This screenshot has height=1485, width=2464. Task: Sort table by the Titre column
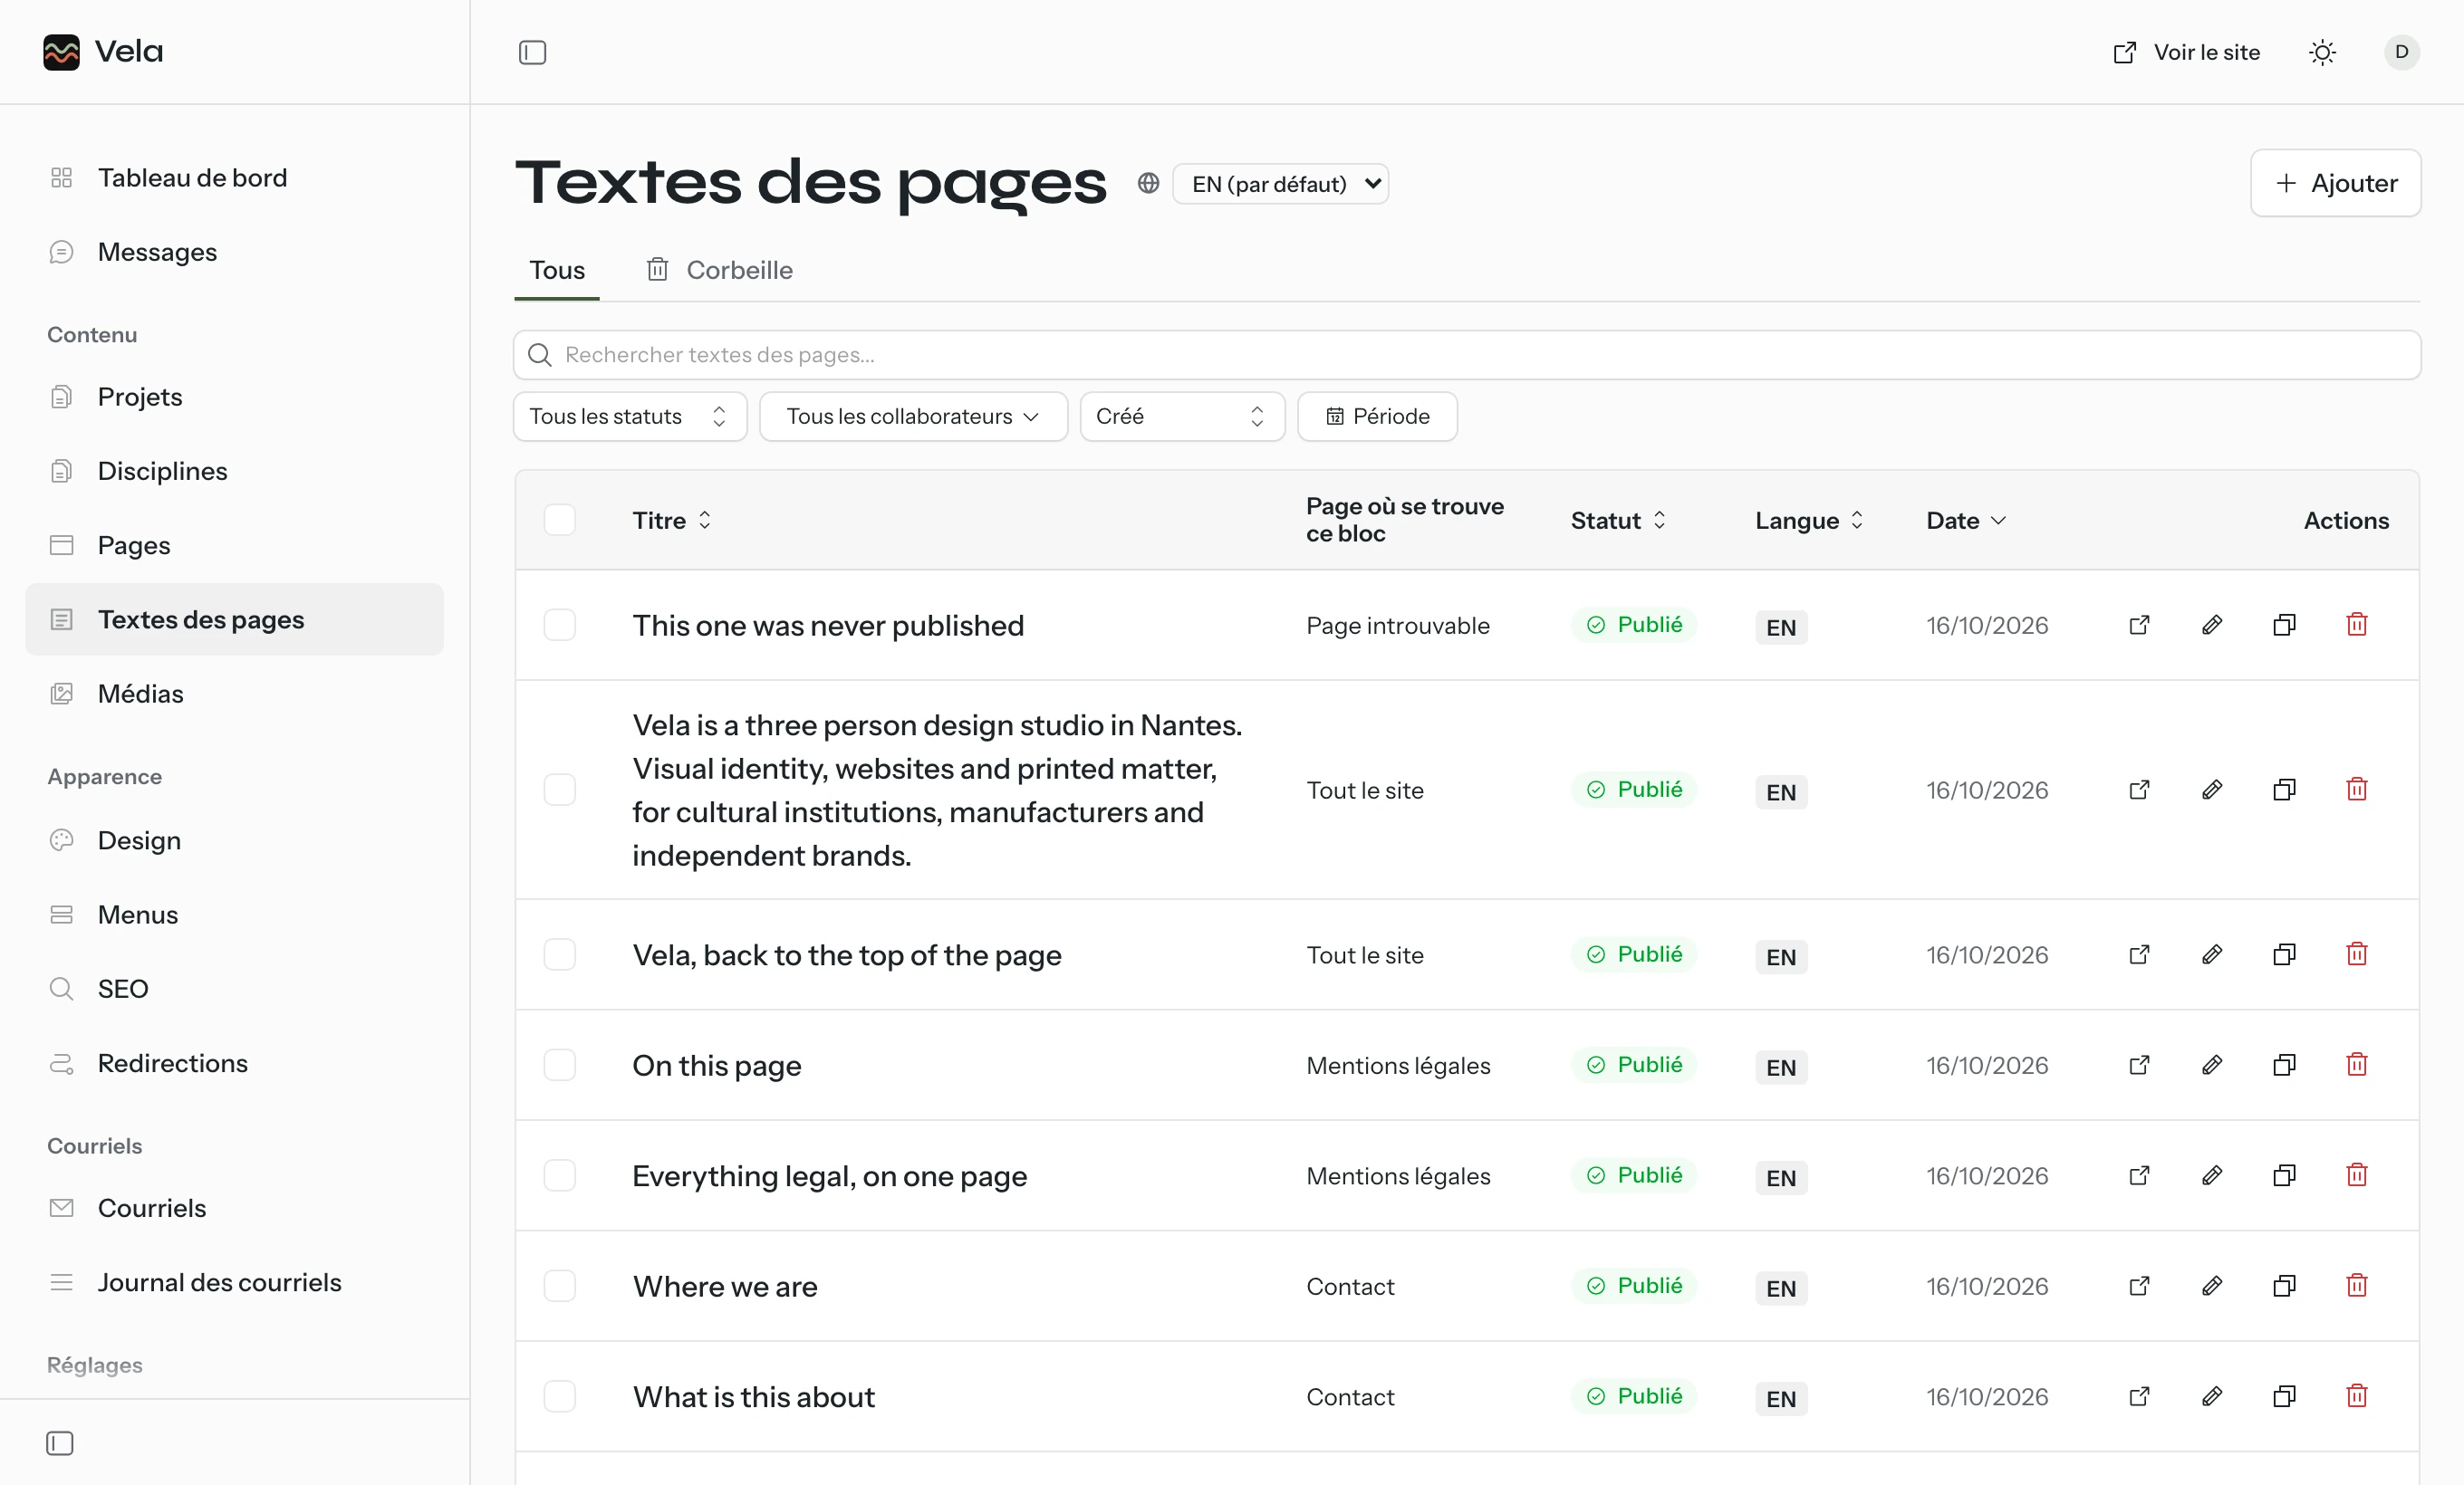(672, 520)
